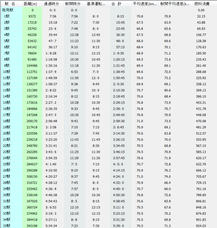Click average speed 66.8
Viewport: 217px width, 228px height.
click(x=140, y=29)
